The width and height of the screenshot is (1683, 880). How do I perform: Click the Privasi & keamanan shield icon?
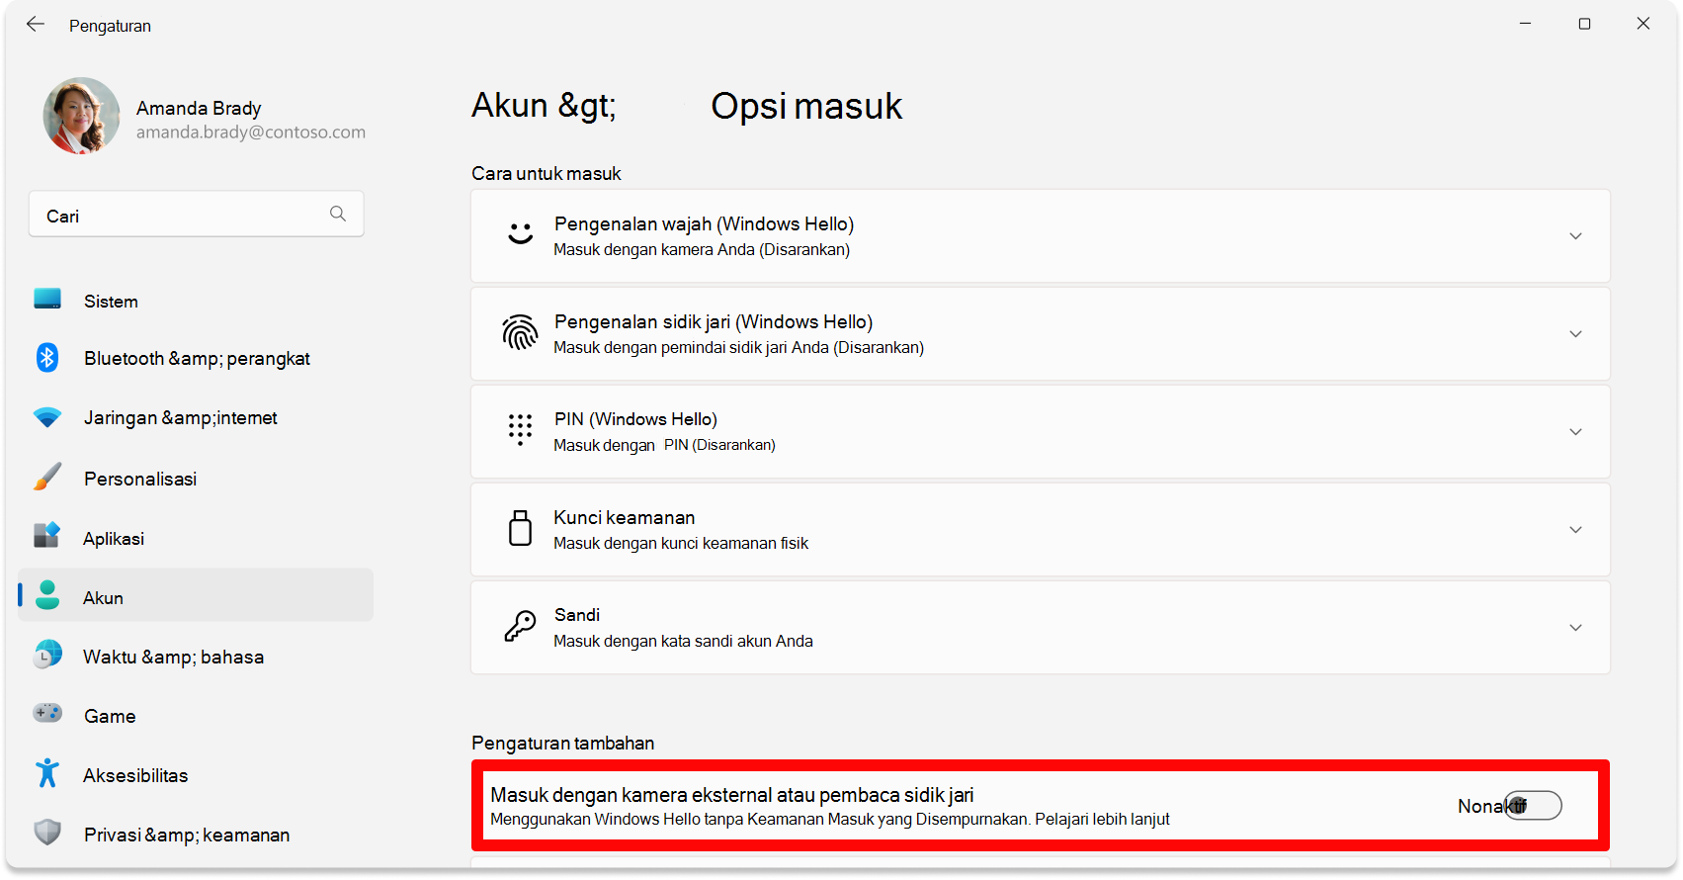(x=47, y=833)
